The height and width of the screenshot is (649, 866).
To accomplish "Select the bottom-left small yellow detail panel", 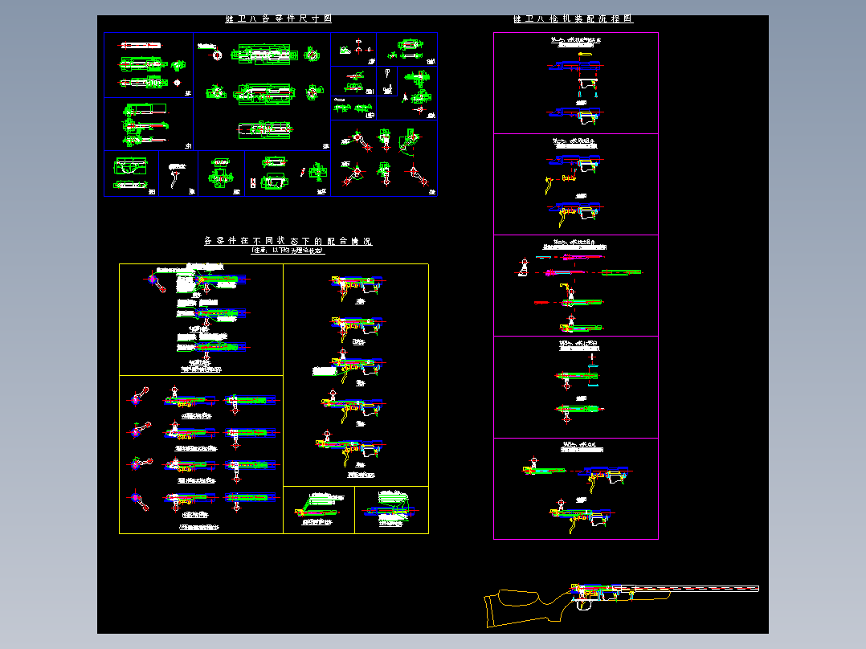I will (319, 510).
